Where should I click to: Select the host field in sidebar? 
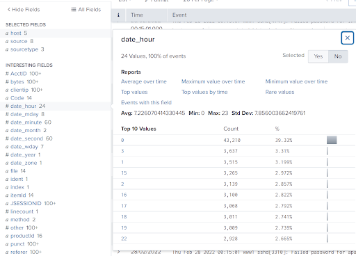pyautogui.click(x=16, y=33)
